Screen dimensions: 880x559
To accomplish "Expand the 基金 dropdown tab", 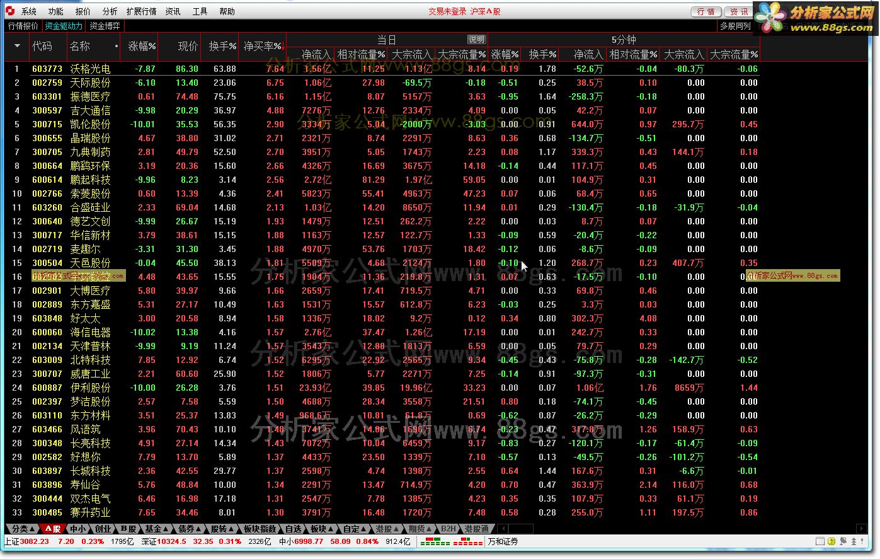I will (x=156, y=529).
